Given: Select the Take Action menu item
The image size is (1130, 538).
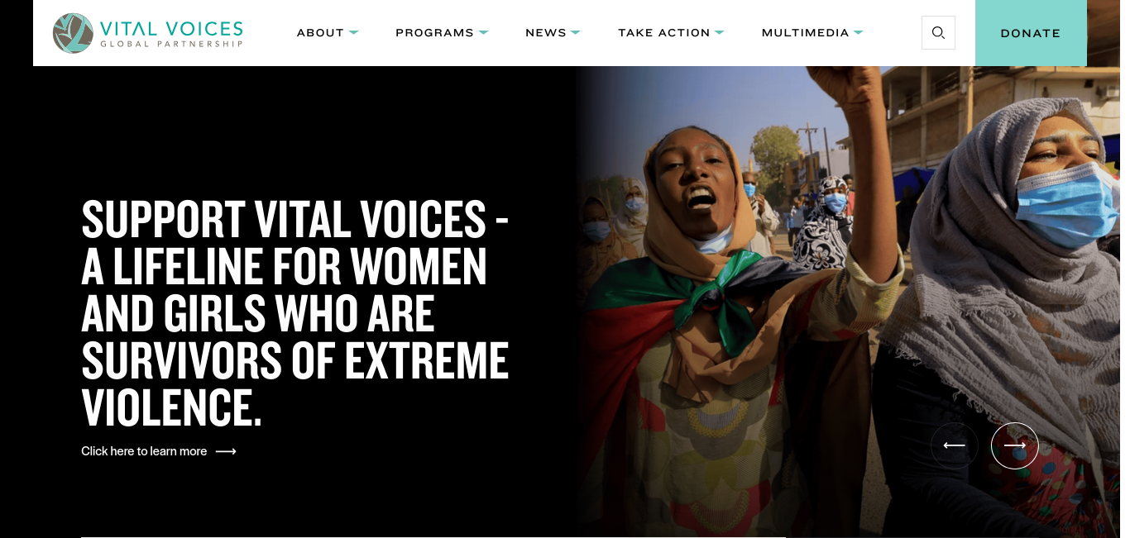Looking at the screenshot, I should pos(664,33).
